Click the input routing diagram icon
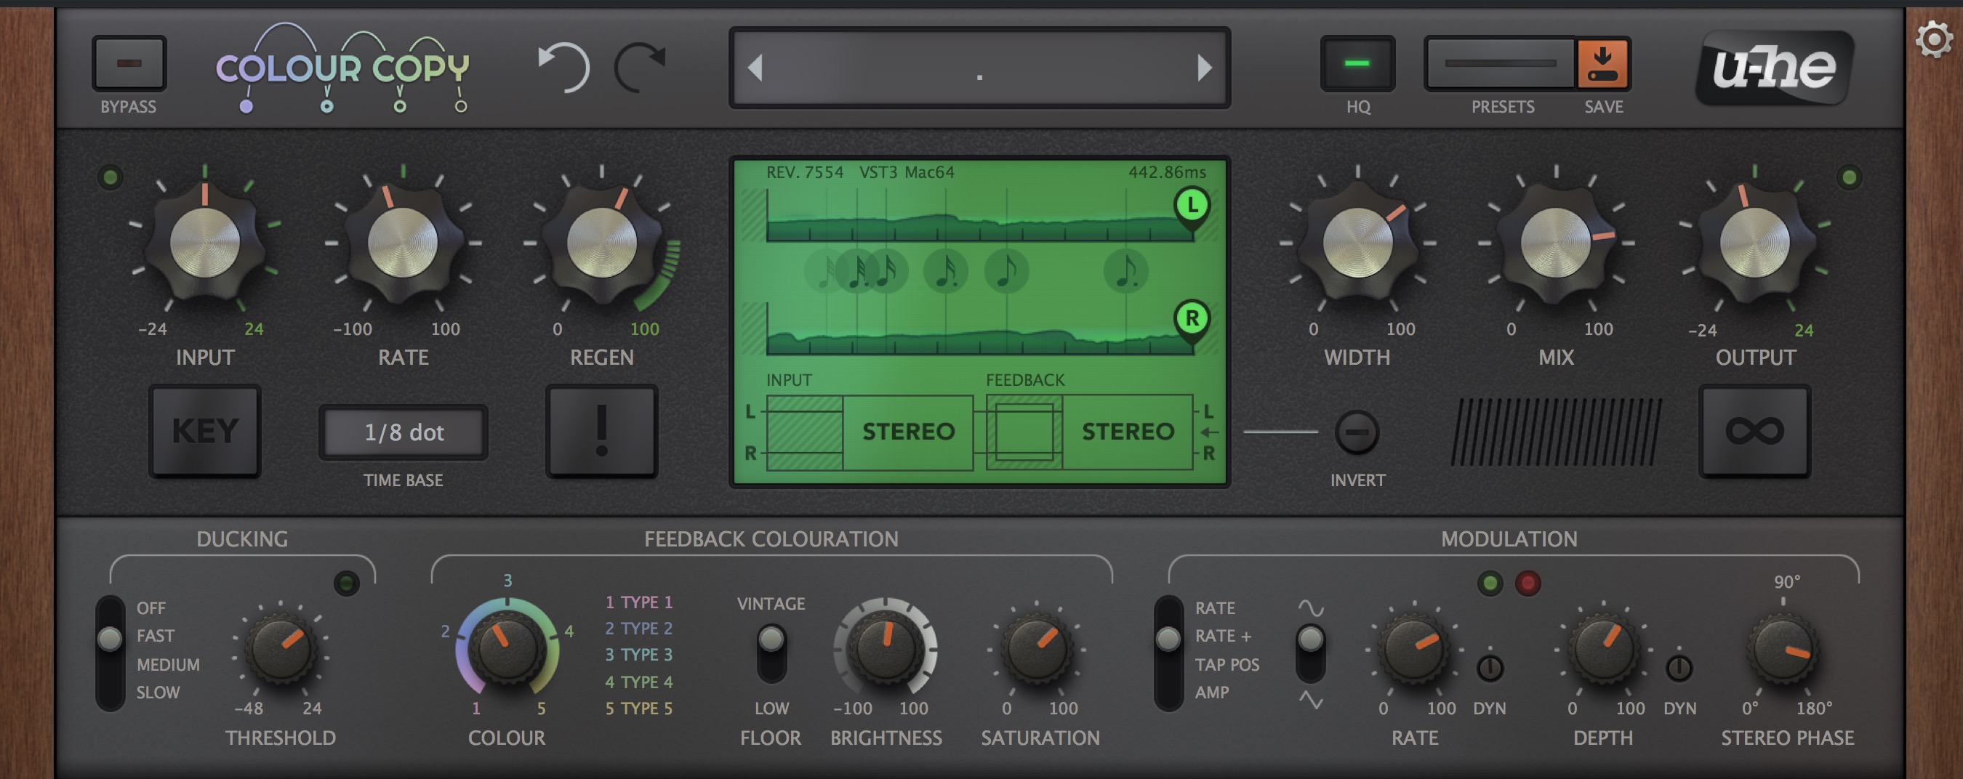This screenshot has width=1963, height=779. [804, 432]
